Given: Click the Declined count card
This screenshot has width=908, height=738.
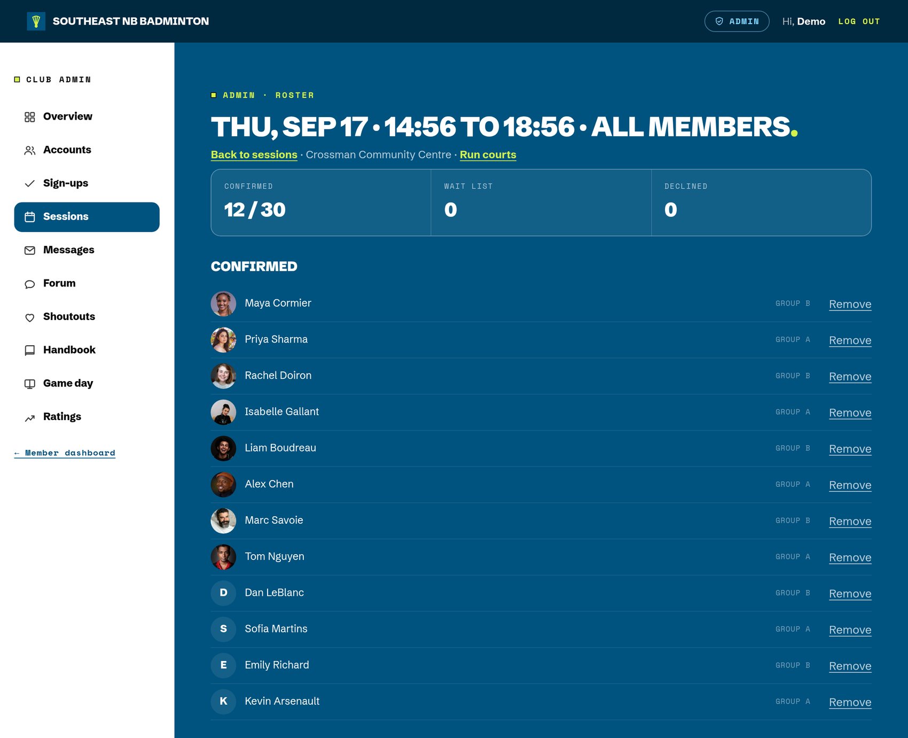Looking at the screenshot, I should [x=761, y=203].
